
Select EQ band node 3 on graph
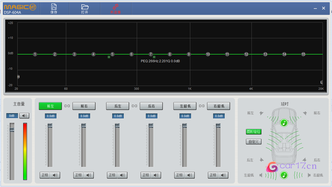click(x=74, y=54)
